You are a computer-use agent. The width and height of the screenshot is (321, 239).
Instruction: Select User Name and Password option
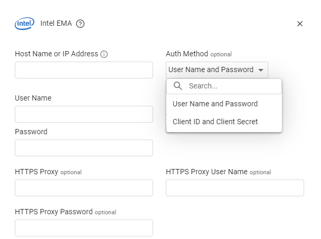coord(215,104)
